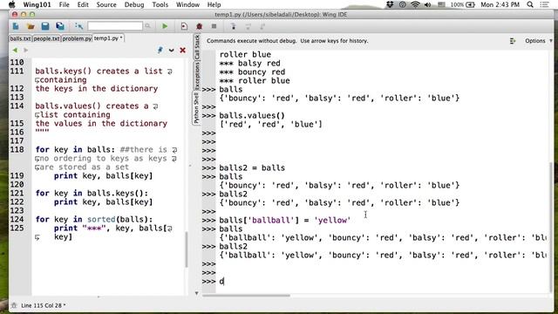This screenshot has width=558, height=314.
Task: Click 'print key, balls[key]' on line 119
Action: (103, 176)
